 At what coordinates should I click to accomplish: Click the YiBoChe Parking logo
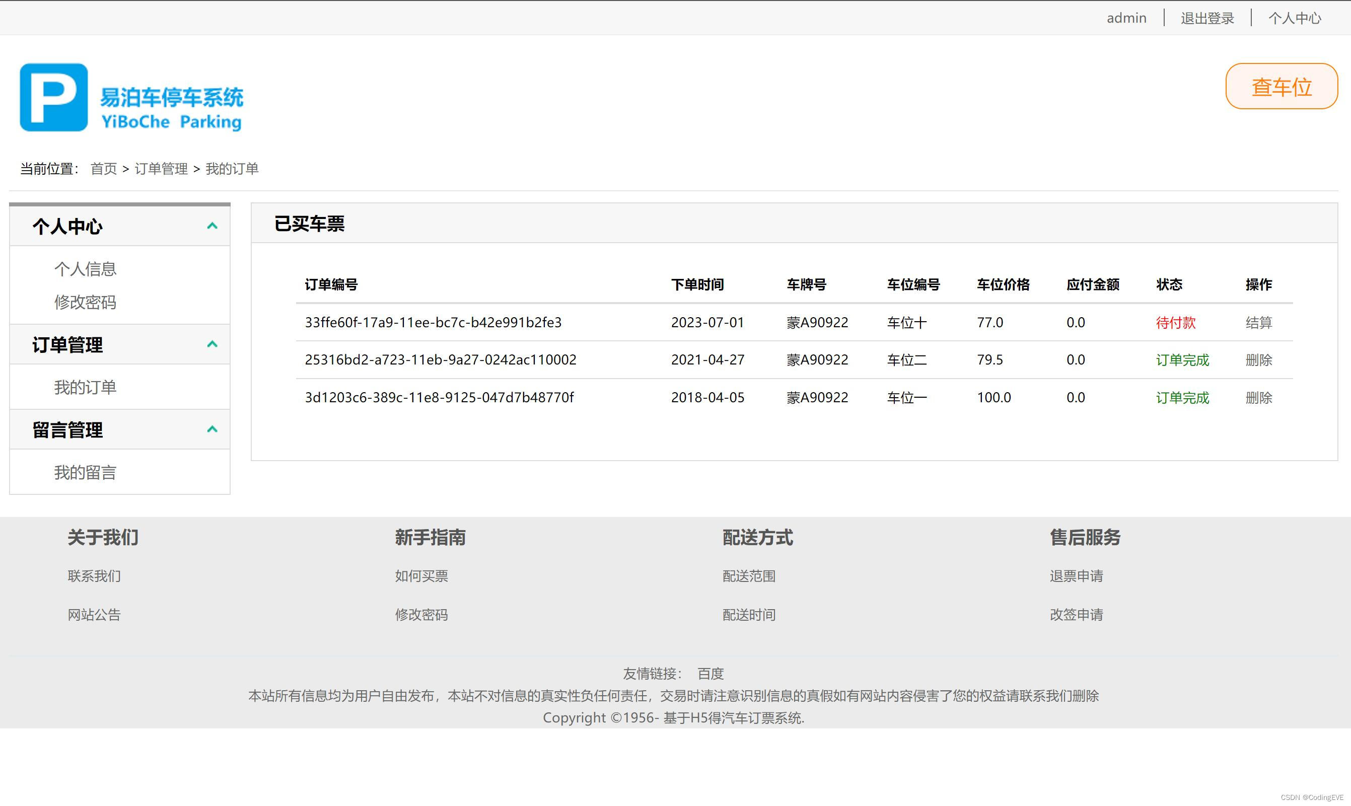131,98
